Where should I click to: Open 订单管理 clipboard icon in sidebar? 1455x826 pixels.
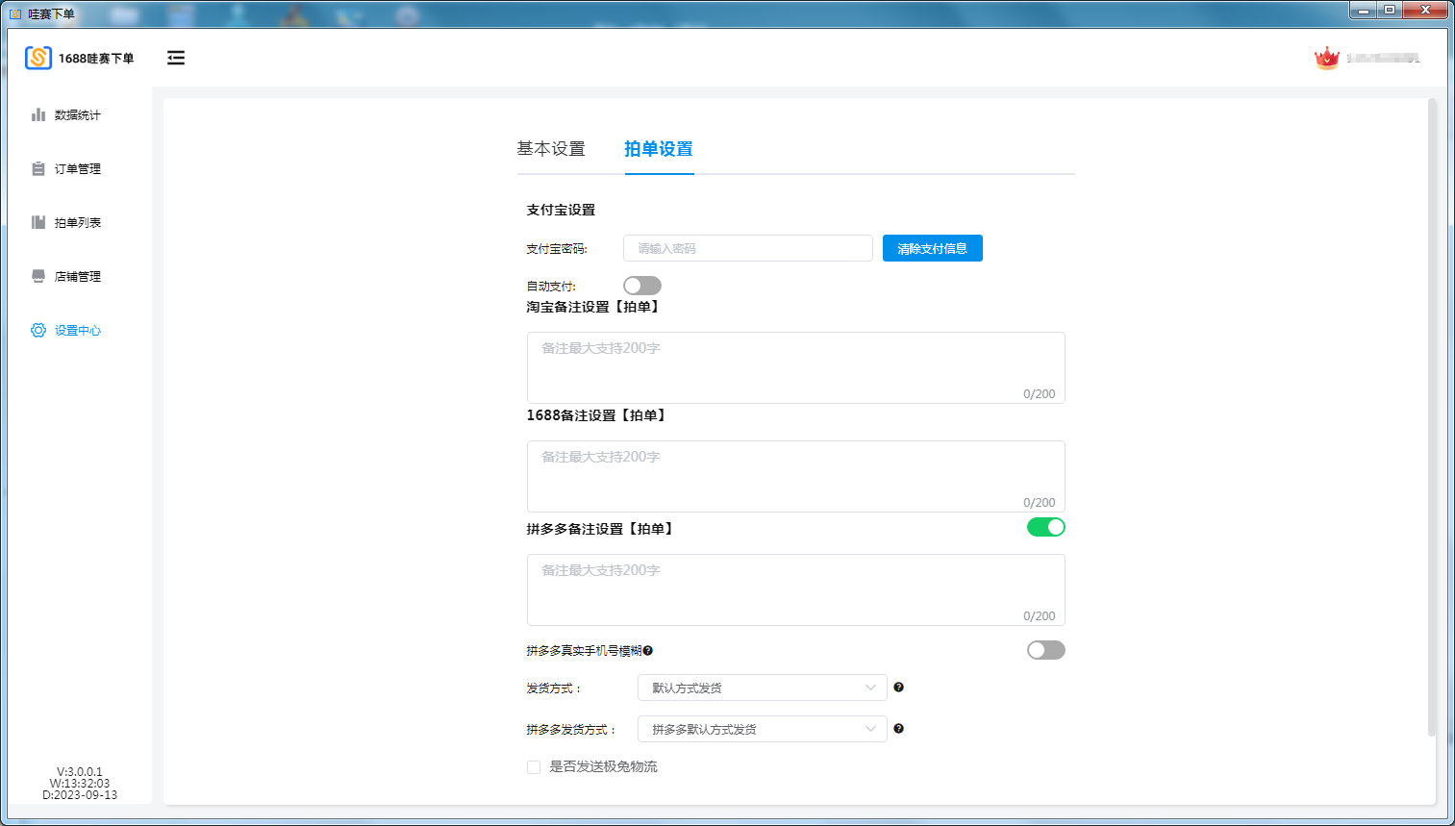coord(38,169)
